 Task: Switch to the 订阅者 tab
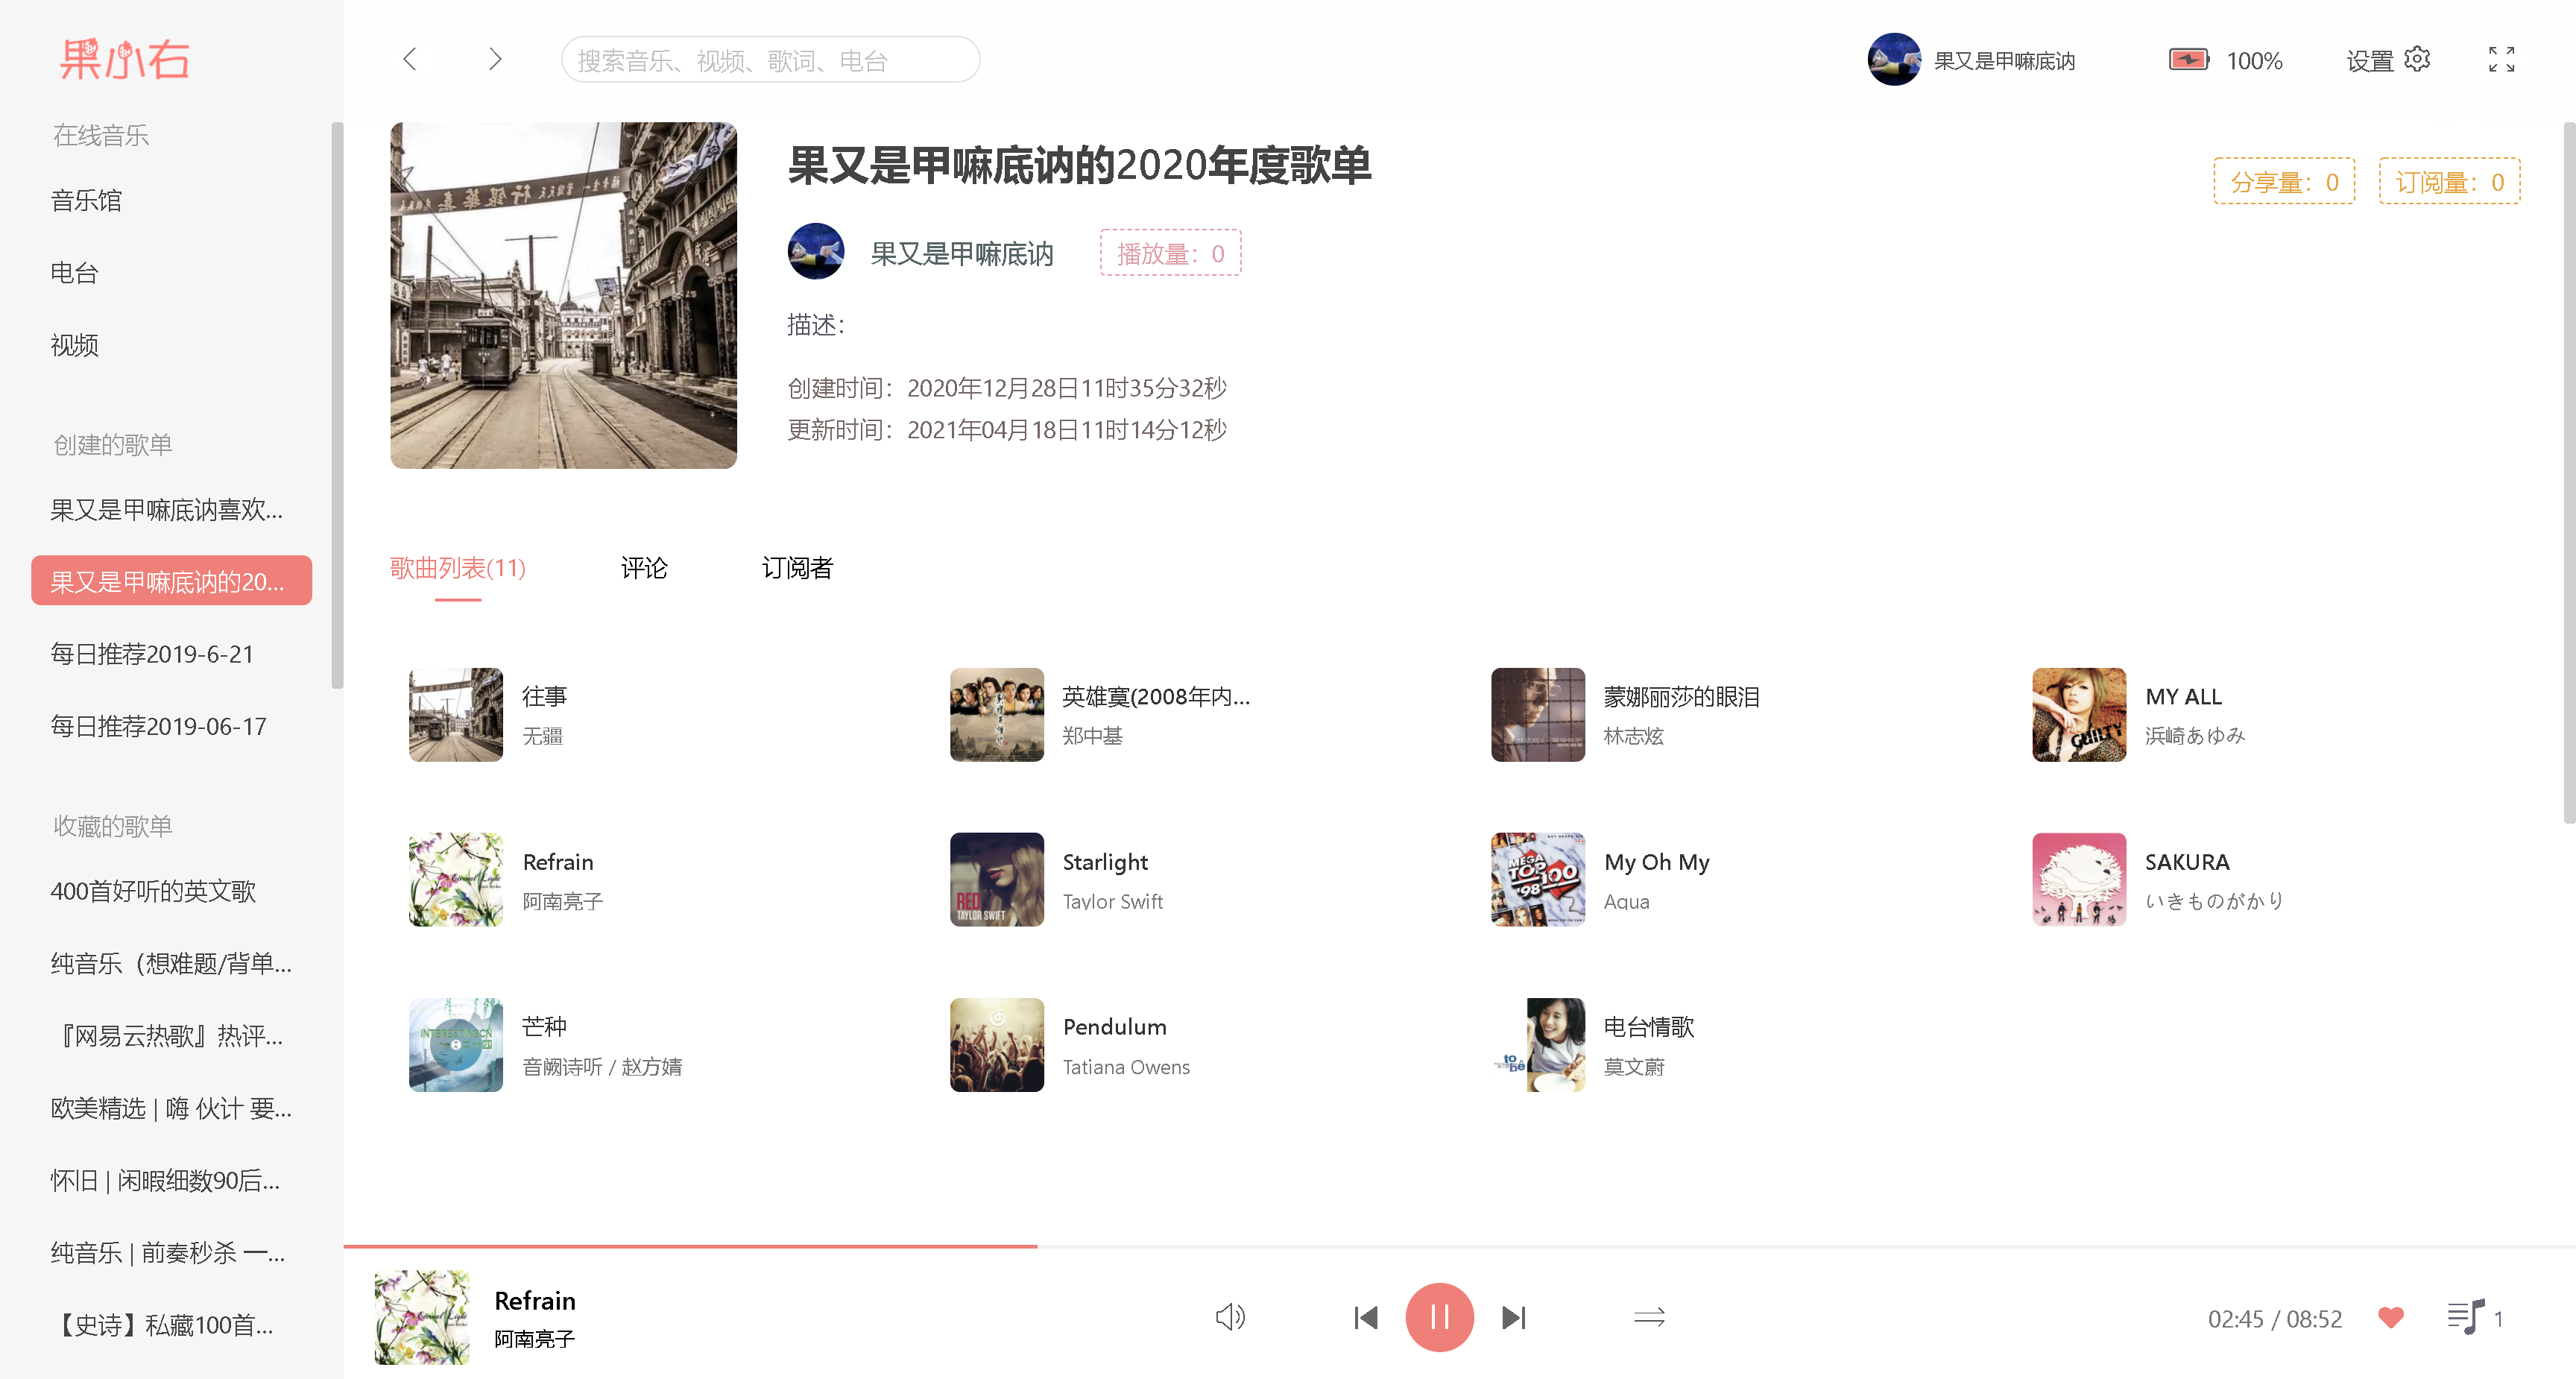(796, 568)
